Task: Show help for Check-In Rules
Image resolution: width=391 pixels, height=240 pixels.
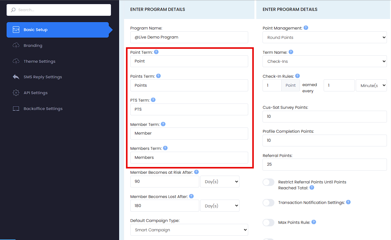Action: click(297, 76)
